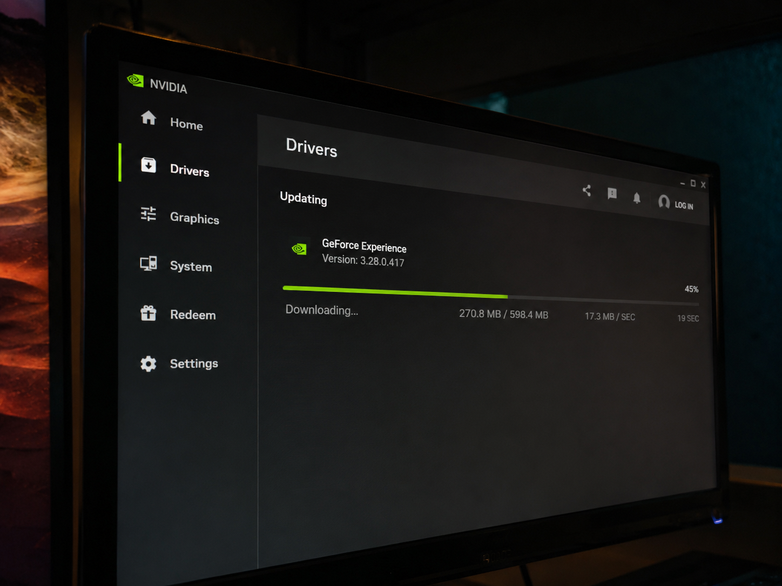Click the Updating section label
Image resolution: width=782 pixels, height=586 pixels.
(304, 199)
